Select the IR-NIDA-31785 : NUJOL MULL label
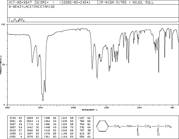The image size is (179, 139). (126, 2)
